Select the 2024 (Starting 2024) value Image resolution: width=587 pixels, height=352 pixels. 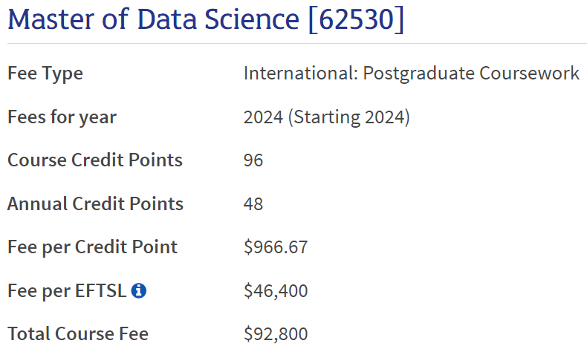pos(327,117)
